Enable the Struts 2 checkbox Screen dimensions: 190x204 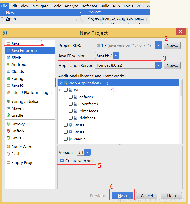coord(66,132)
